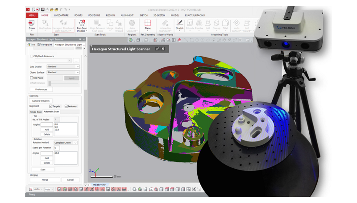Select the Plane ref. geometry tool

coord(148,25)
